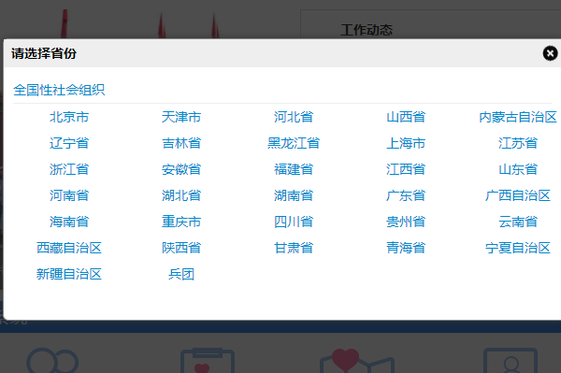This screenshot has width=561, height=373.
Task: Pick 山西省 from the list
Action: coord(406,117)
